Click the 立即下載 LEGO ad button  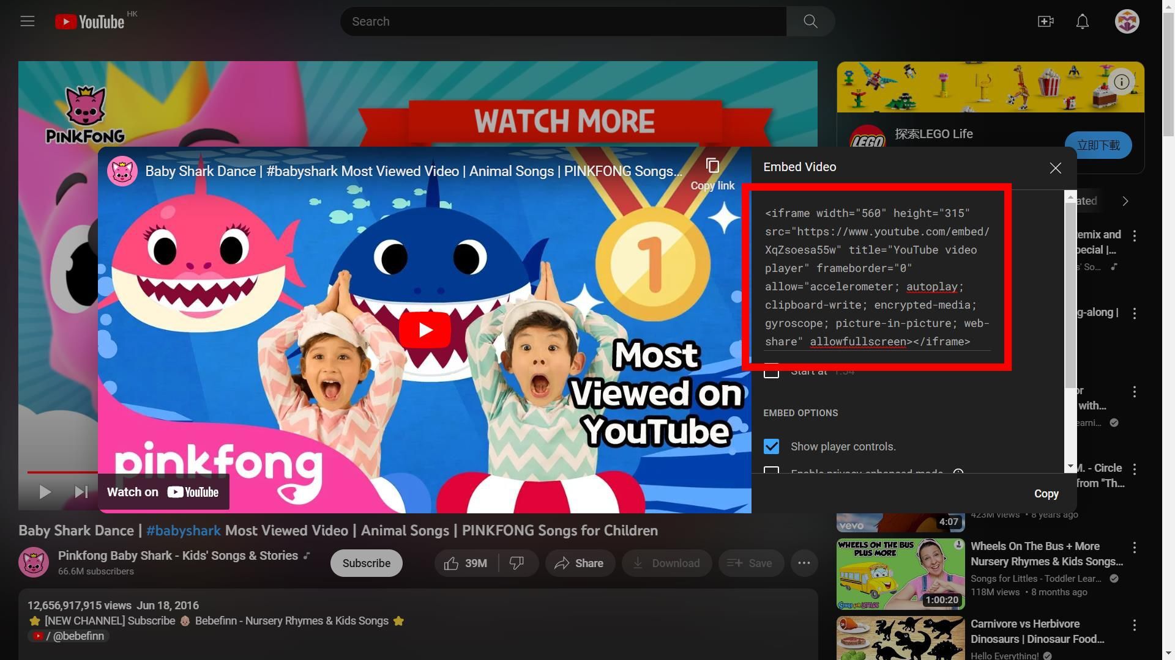point(1098,145)
